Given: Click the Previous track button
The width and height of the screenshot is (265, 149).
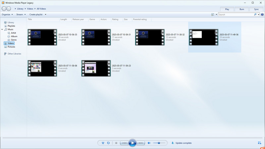Looking at the screenshot, I should (124, 143).
